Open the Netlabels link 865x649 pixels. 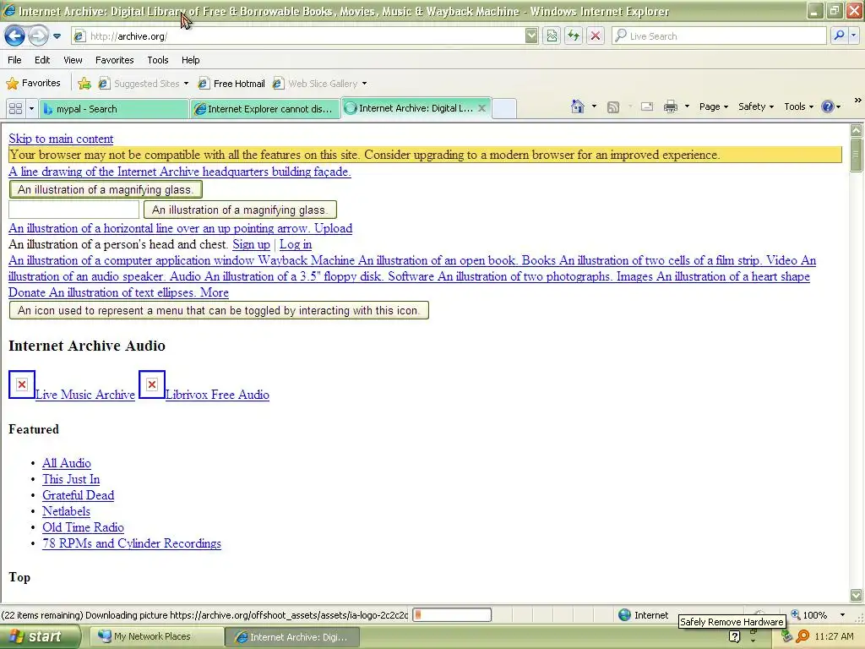point(66,511)
